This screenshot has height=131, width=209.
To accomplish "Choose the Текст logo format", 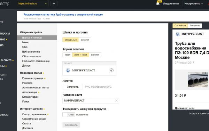I will (x=68, y=55).
